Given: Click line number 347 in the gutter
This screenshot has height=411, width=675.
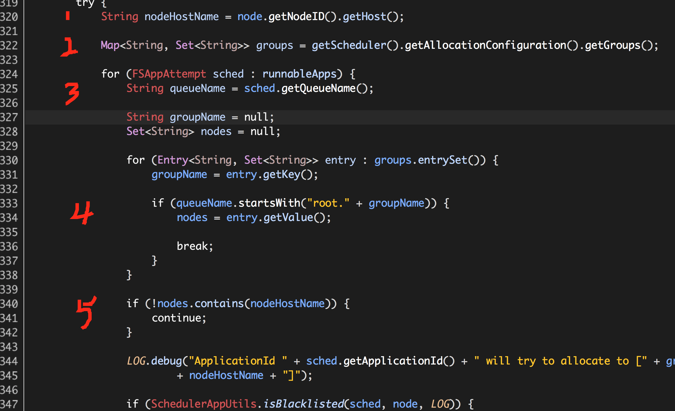Looking at the screenshot, I should point(9,404).
